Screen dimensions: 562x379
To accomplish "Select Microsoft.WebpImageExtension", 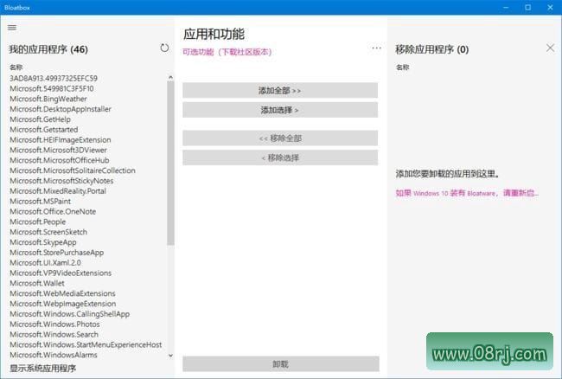I will click(x=63, y=304).
